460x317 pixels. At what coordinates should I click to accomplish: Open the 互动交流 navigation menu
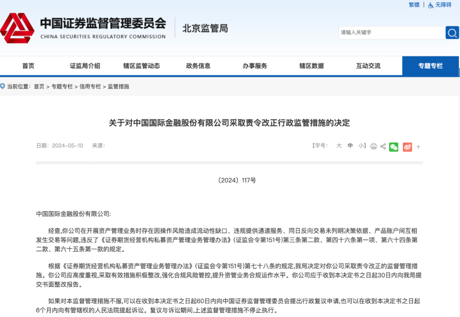pyautogui.click(x=368, y=66)
